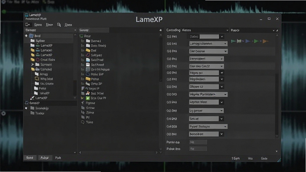Select the monitor icon item under the Sorcded folder
The width and height of the screenshot is (306, 172).
(44, 79)
